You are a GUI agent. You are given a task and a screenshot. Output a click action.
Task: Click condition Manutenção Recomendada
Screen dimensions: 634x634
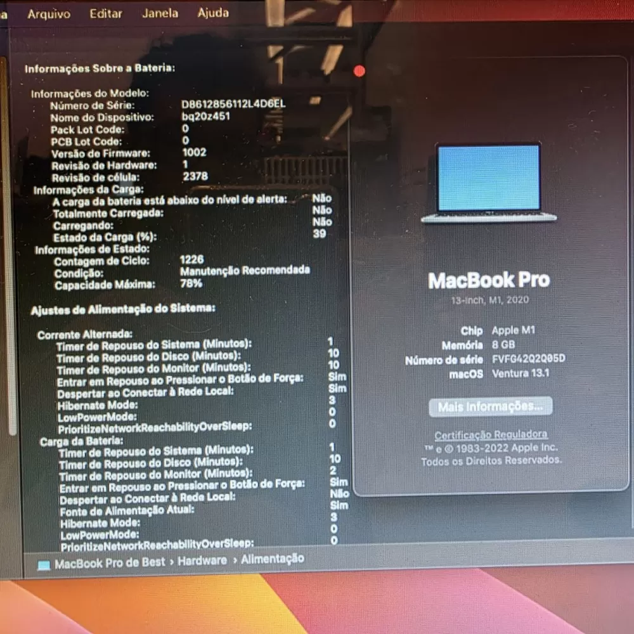point(245,270)
